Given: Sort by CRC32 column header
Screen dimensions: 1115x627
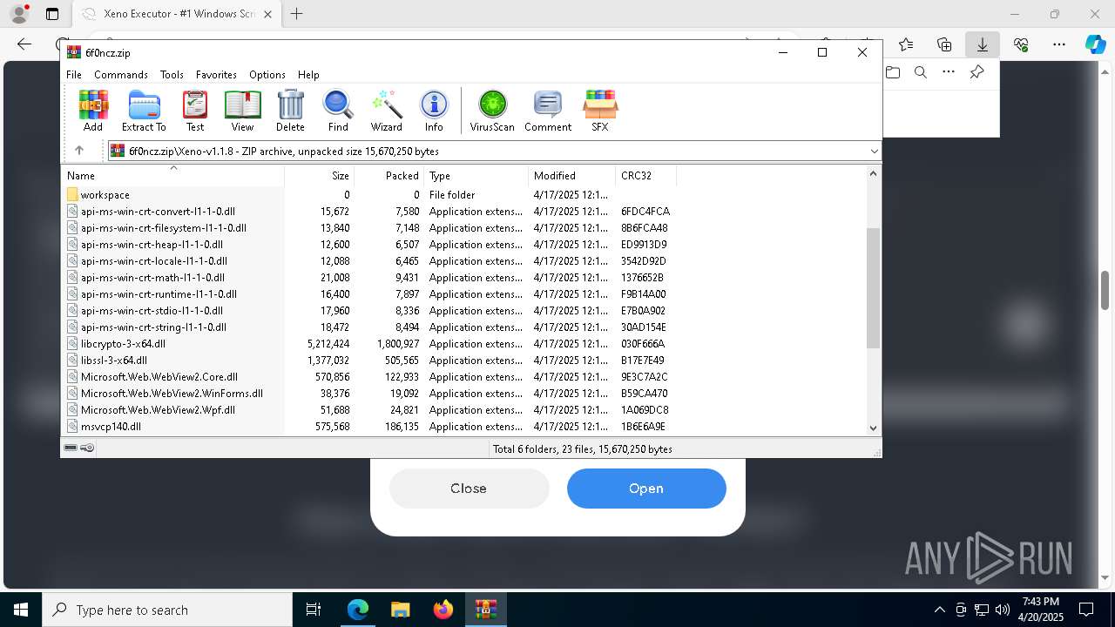Looking at the screenshot, I should 645,175.
